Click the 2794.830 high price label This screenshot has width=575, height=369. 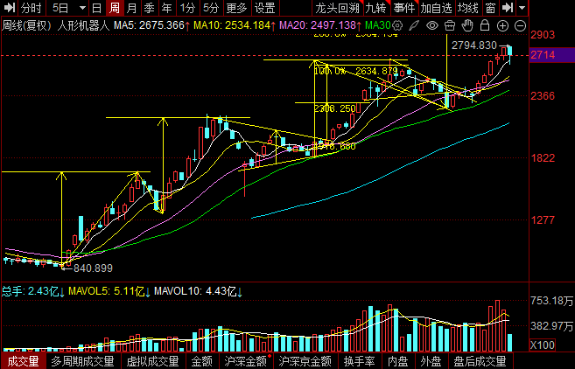473,45
